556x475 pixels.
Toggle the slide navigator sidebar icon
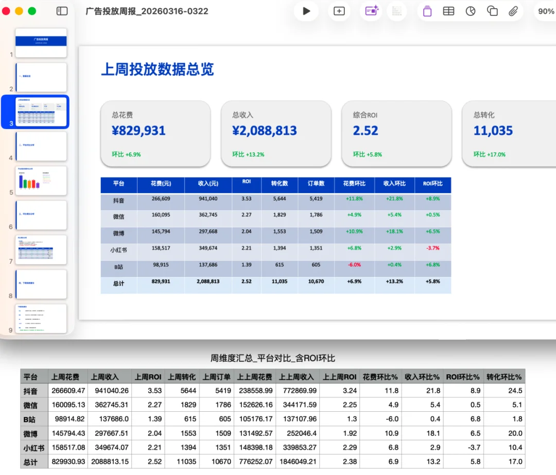61,11
